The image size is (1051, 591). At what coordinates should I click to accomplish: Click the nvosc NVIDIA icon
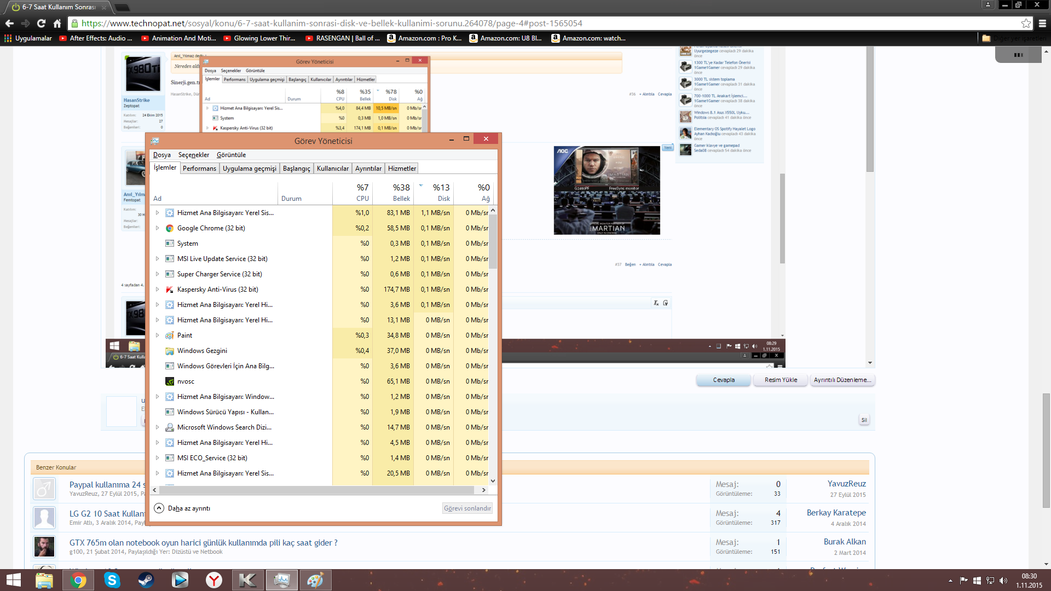tap(170, 381)
